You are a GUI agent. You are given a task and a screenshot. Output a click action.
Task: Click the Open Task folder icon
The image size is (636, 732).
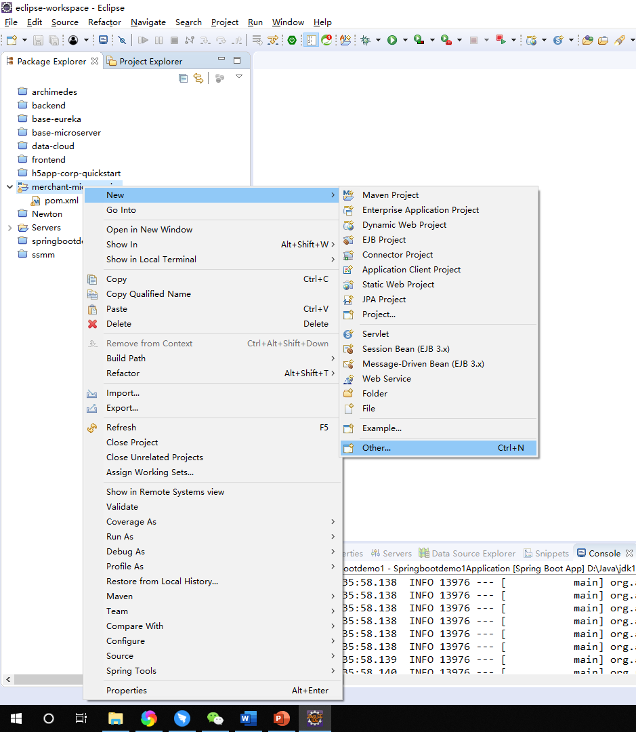603,40
